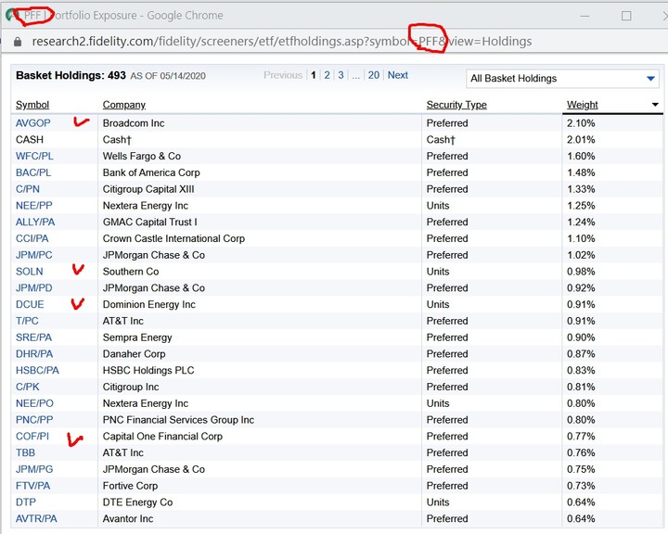
Task: Select the 2.01% Cash weight value
Action: [x=581, y=140]
